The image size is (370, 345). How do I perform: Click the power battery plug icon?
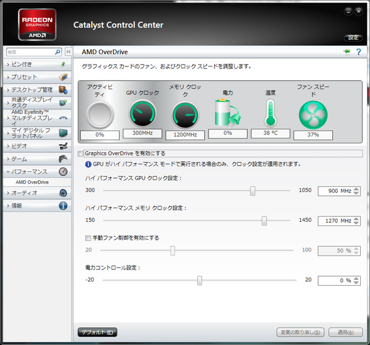click(228, 113)
